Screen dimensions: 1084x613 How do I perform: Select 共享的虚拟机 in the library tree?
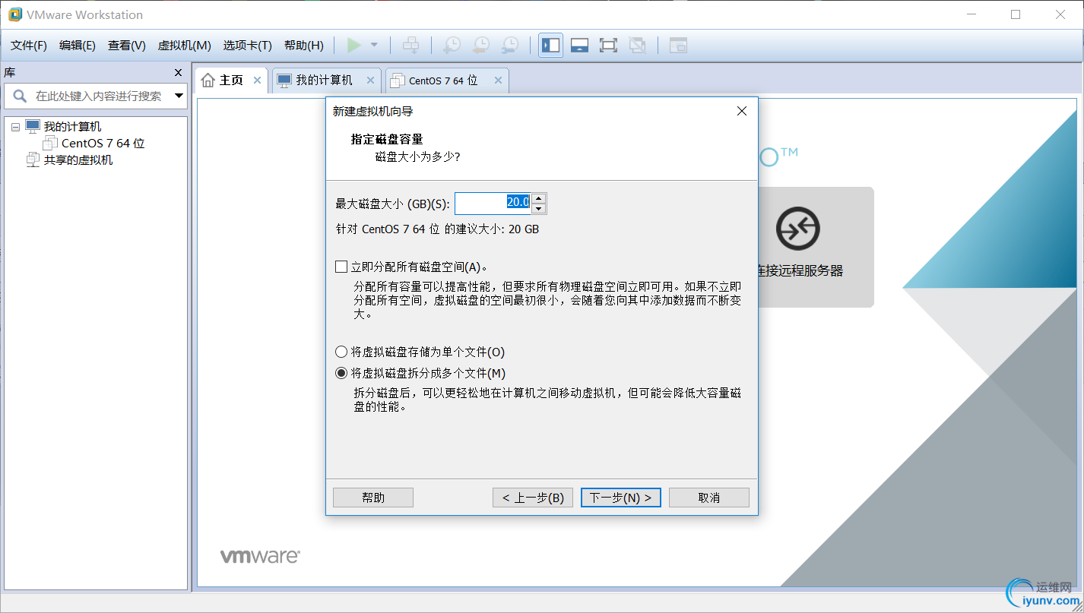tap(78, 160)
